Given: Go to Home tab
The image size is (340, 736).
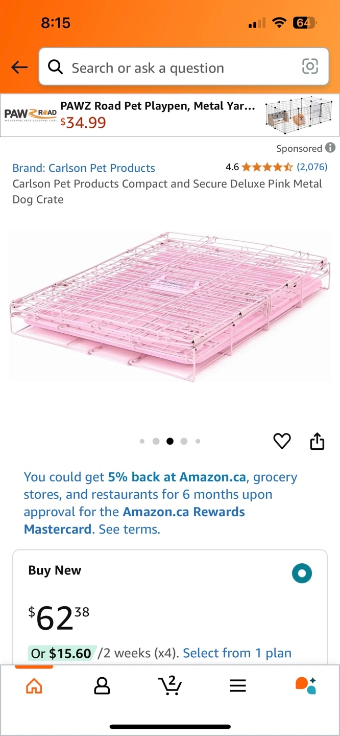Looking at the screenshot, I should click(x=34, y=685).
